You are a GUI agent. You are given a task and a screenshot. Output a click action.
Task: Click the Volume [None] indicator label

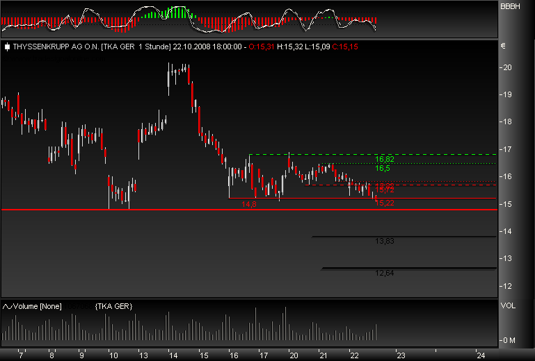[x=33, y=306]
